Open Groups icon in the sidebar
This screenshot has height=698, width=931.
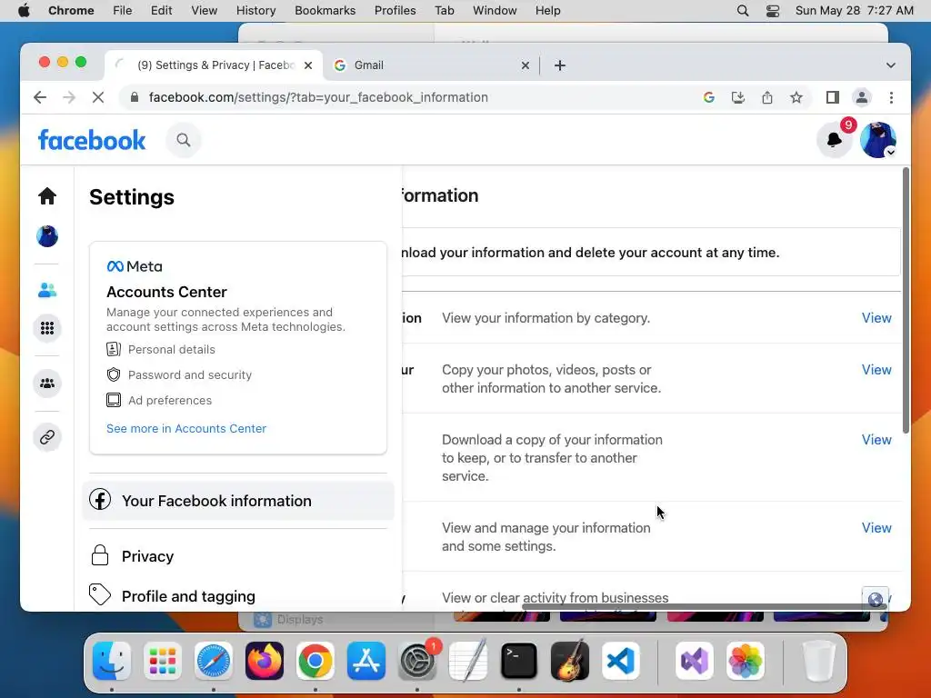click(47, 384)
